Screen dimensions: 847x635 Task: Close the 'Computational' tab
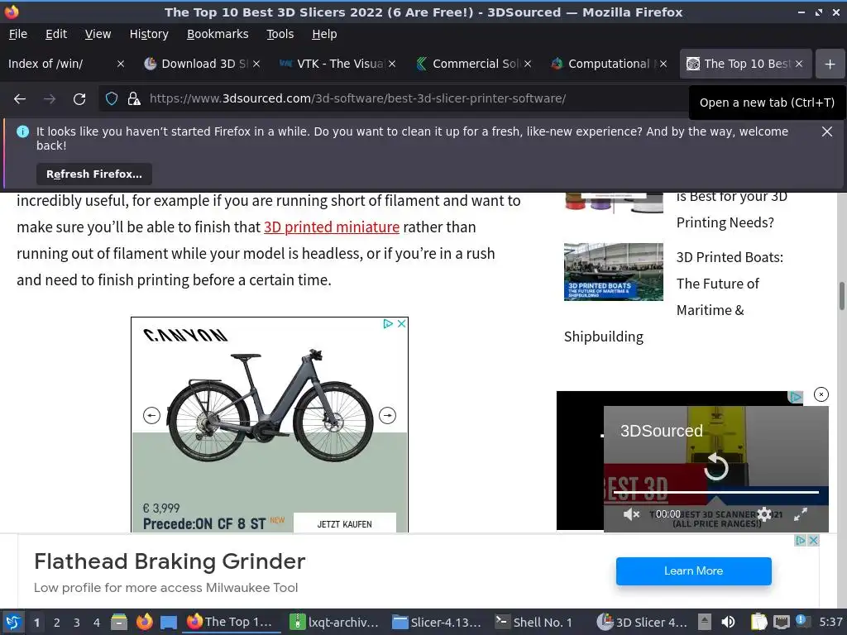663,64
